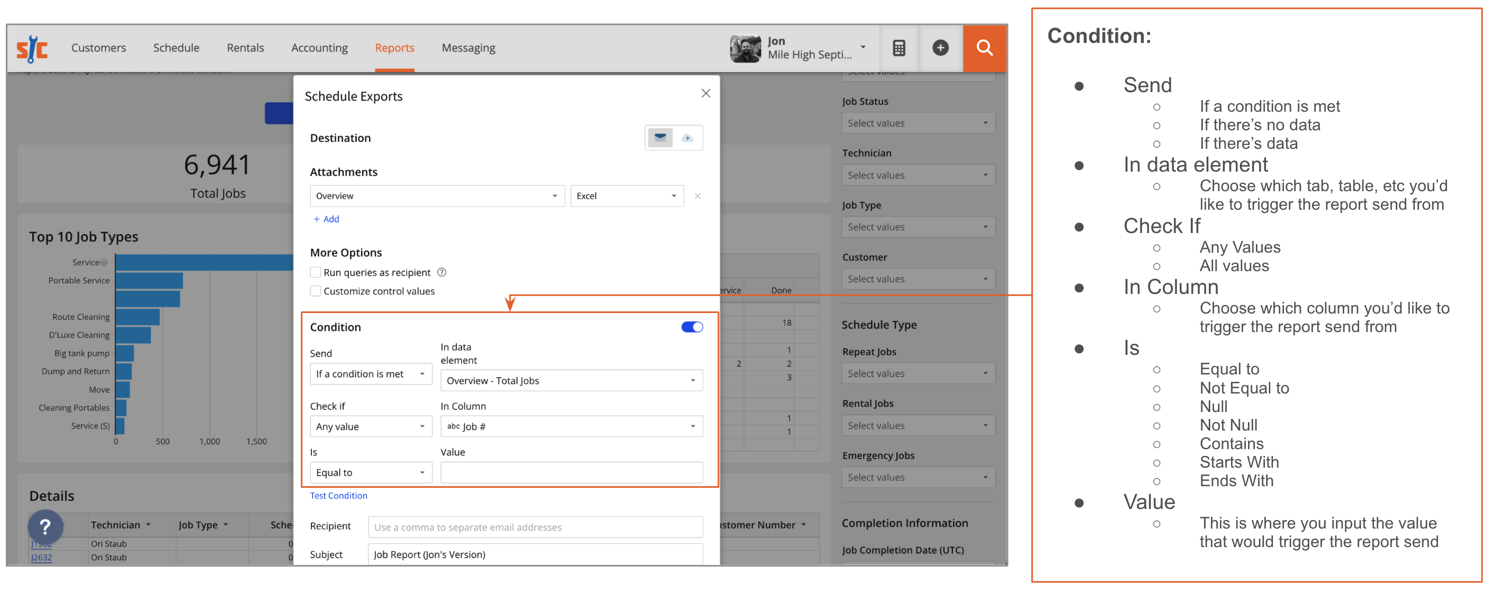Open the help question mark bubble
This screenshot has width=1491, height=590.
(x=45, y=527)
